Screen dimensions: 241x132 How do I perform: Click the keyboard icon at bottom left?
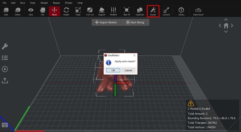coord(5,125)
